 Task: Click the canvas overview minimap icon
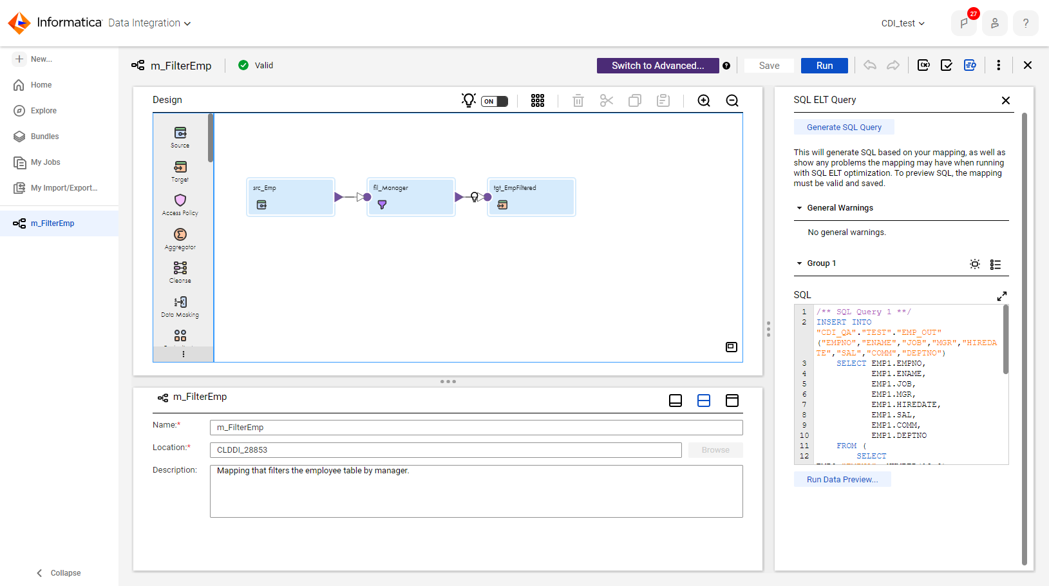pos(732,347)
